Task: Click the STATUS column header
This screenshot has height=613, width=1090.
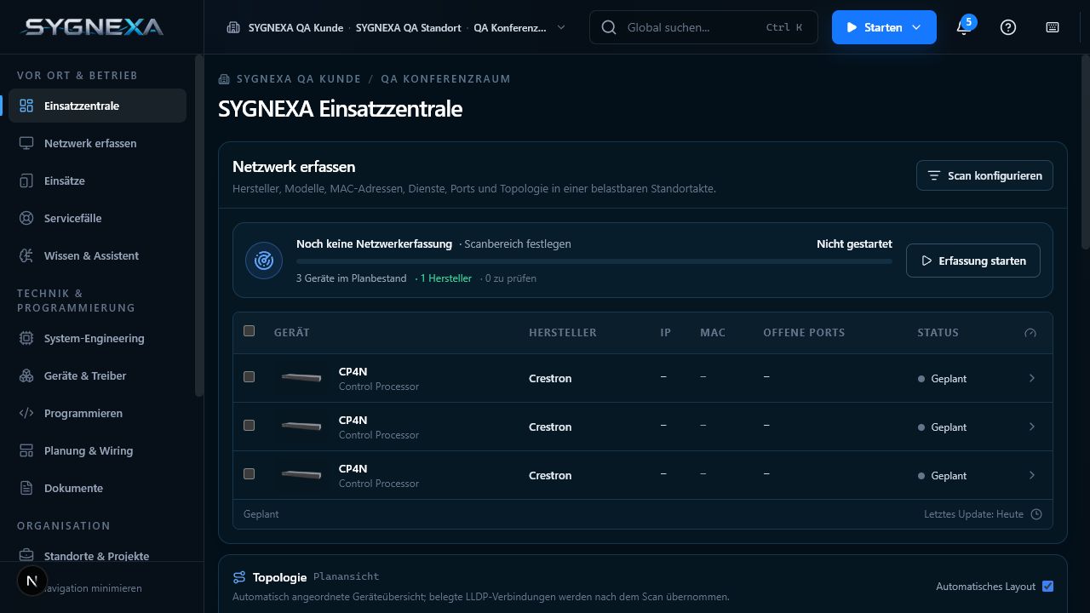Action: (x=938, y=333)
